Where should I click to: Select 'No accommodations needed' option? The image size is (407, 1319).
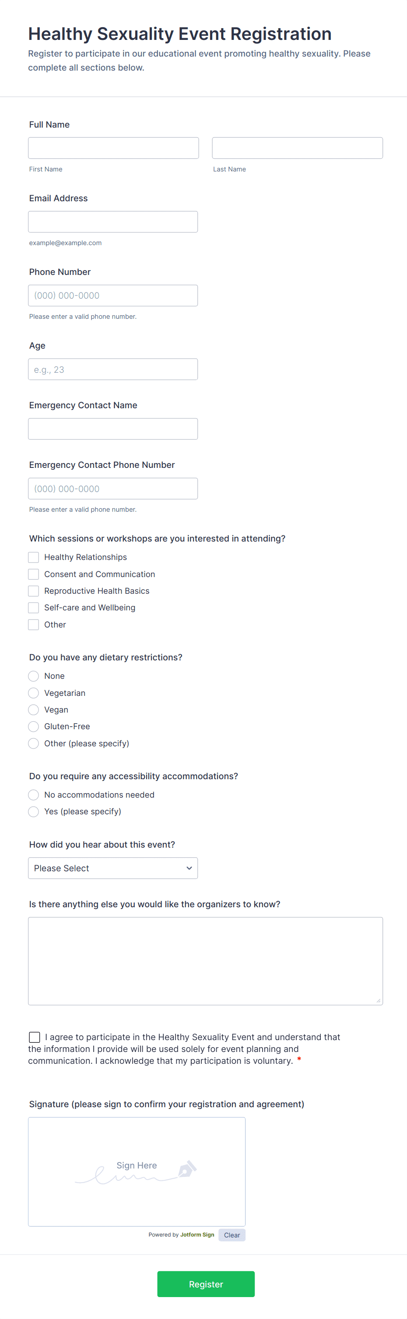33,795
